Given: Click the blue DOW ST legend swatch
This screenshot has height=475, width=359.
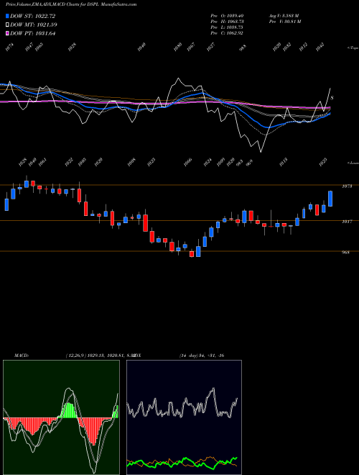Looking at the screenshot, I should [8, 16].
